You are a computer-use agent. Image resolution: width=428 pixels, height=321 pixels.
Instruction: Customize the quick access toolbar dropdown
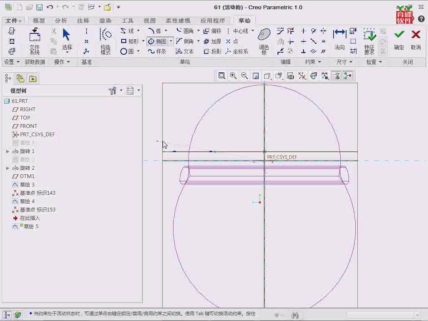[x=118, y=8]
